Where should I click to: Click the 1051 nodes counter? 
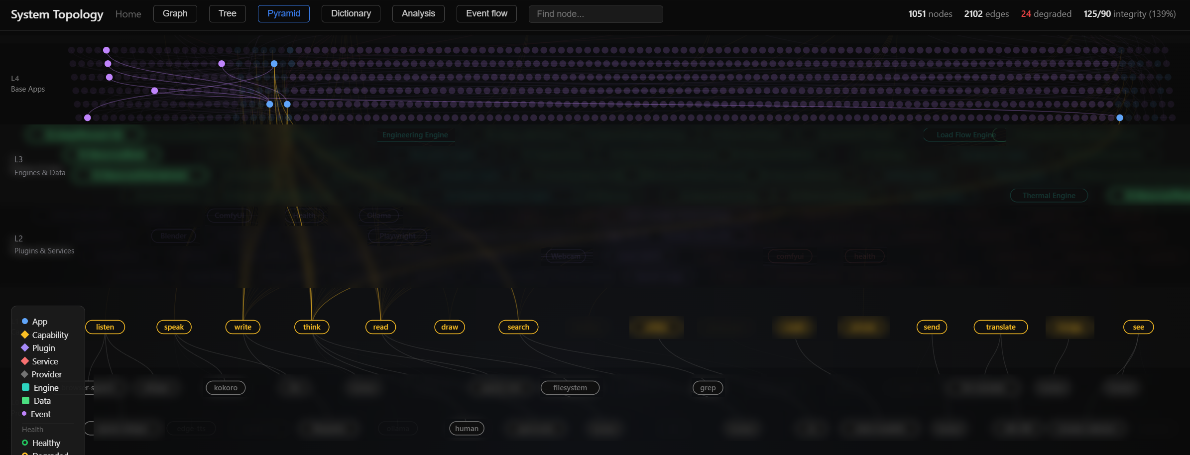(930, 14)
